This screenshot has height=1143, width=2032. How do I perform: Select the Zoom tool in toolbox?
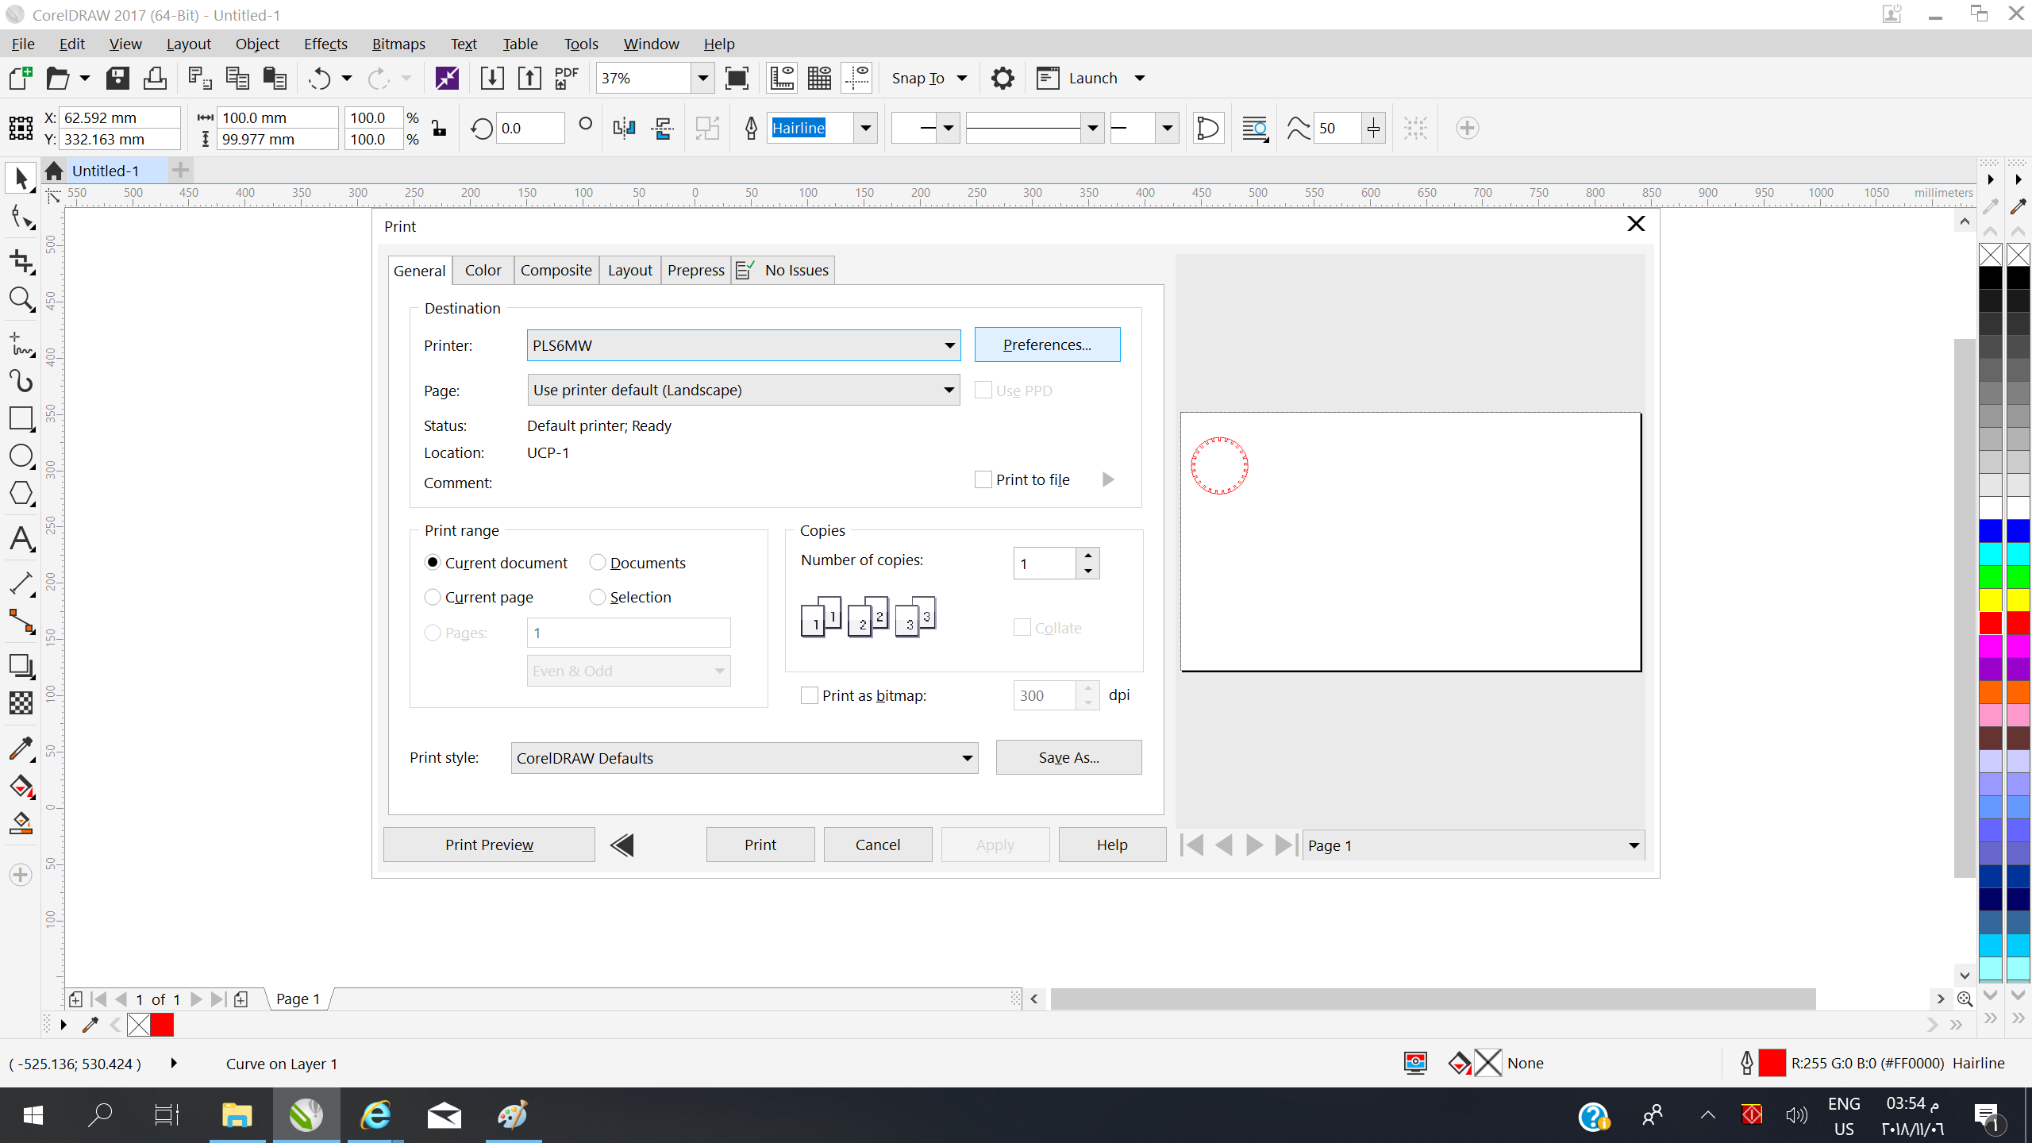point(21,299)
